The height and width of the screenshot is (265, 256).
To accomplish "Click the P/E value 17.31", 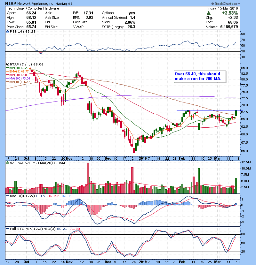I will coord(88,13).
